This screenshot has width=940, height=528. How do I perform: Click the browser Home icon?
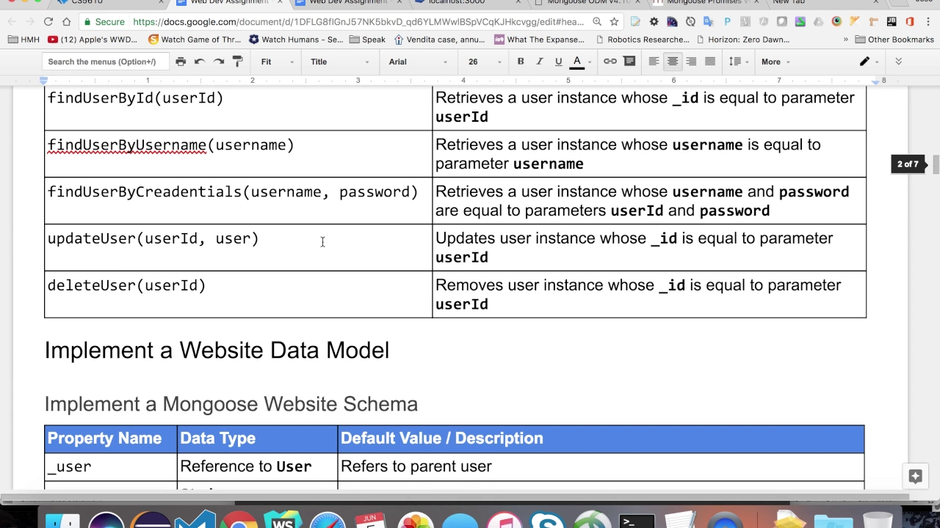pos(67,22)
